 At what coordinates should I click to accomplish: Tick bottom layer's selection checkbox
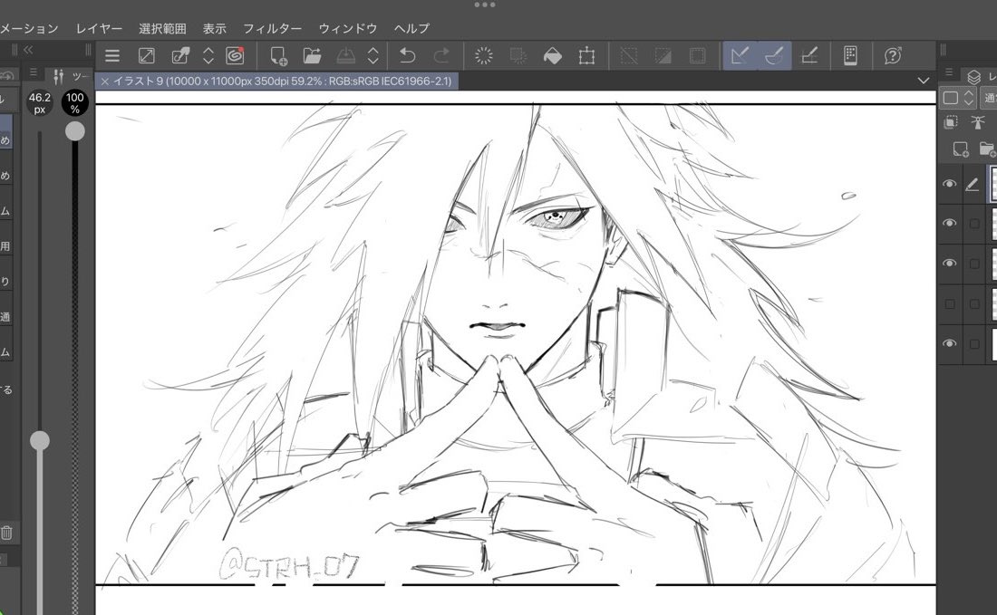[973, 344]
